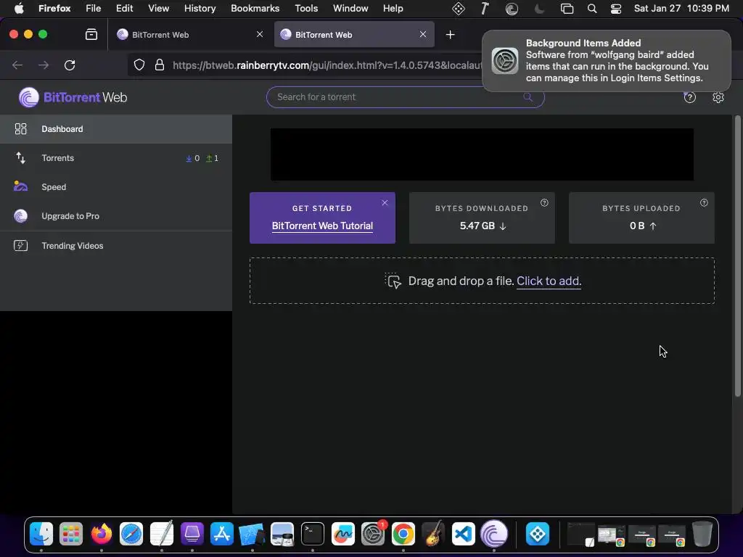Open Control Center in menu bar
Screen dimensions: 743x557
pyautogui.click(x=615, y=9)
